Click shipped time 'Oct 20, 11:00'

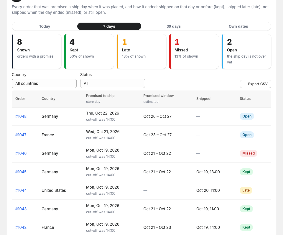tap(208, 191)
